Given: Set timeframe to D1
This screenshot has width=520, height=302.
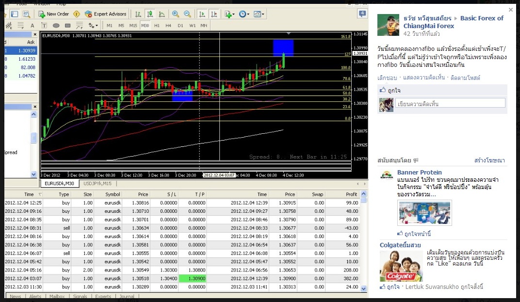Looking at the screenshot, I should click(180, 26).
